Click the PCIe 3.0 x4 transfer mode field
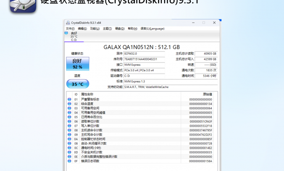 click(x=144, y=70)
